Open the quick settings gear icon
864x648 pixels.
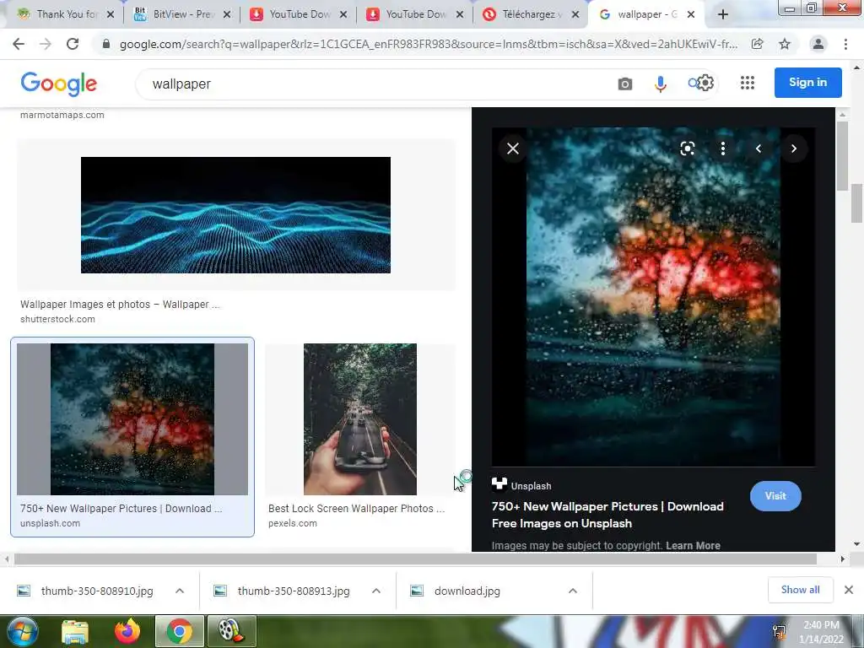(705, 83)
